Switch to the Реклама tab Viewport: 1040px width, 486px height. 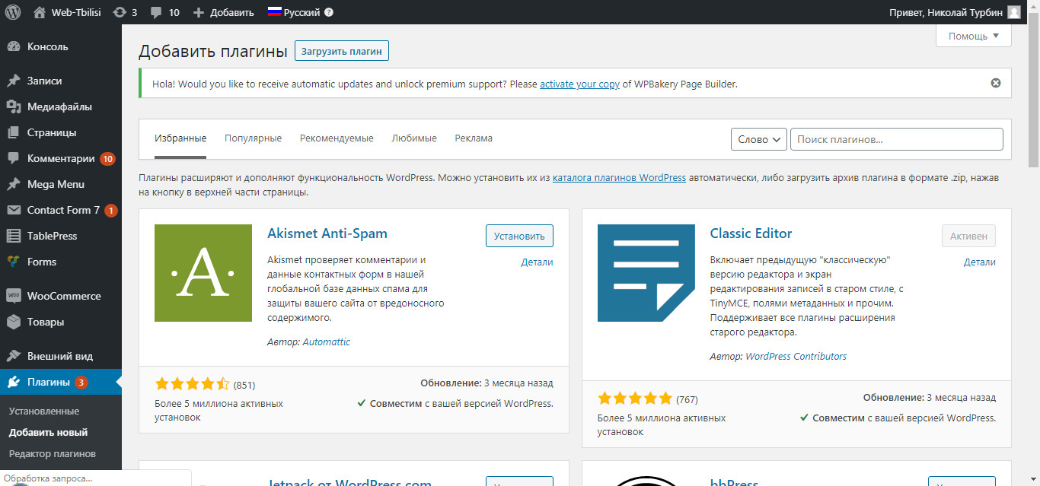coord(474,138)
